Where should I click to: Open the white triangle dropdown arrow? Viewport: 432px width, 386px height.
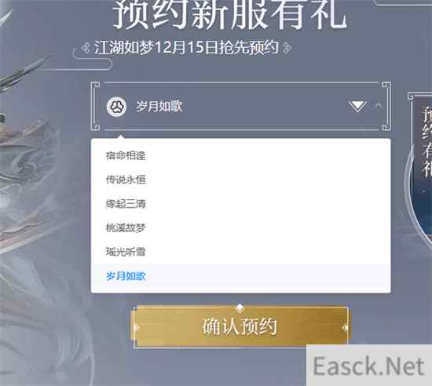point(357,107)
